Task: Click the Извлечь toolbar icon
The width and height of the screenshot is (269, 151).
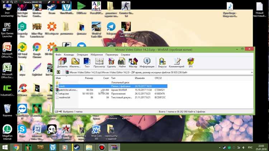Action: coord(75,62)
